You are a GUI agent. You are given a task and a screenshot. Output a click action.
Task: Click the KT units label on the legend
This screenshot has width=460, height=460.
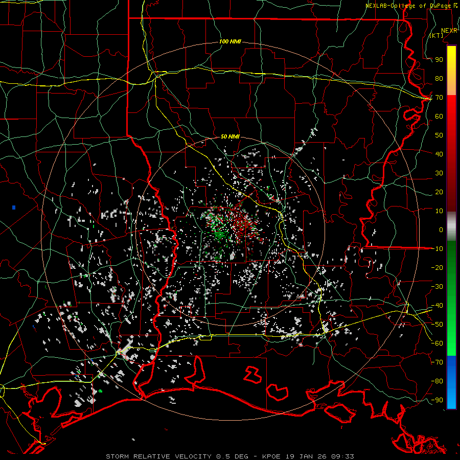tap(436, 35)
